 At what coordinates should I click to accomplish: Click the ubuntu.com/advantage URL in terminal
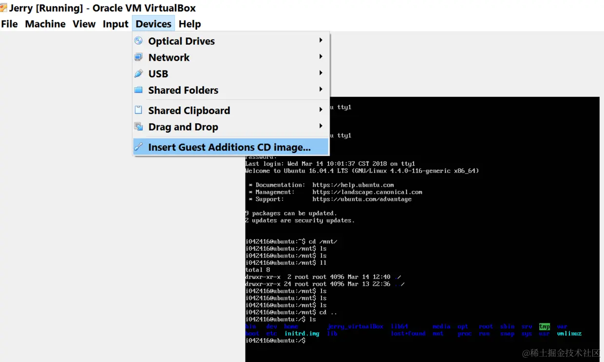click(x=362, y=199)
